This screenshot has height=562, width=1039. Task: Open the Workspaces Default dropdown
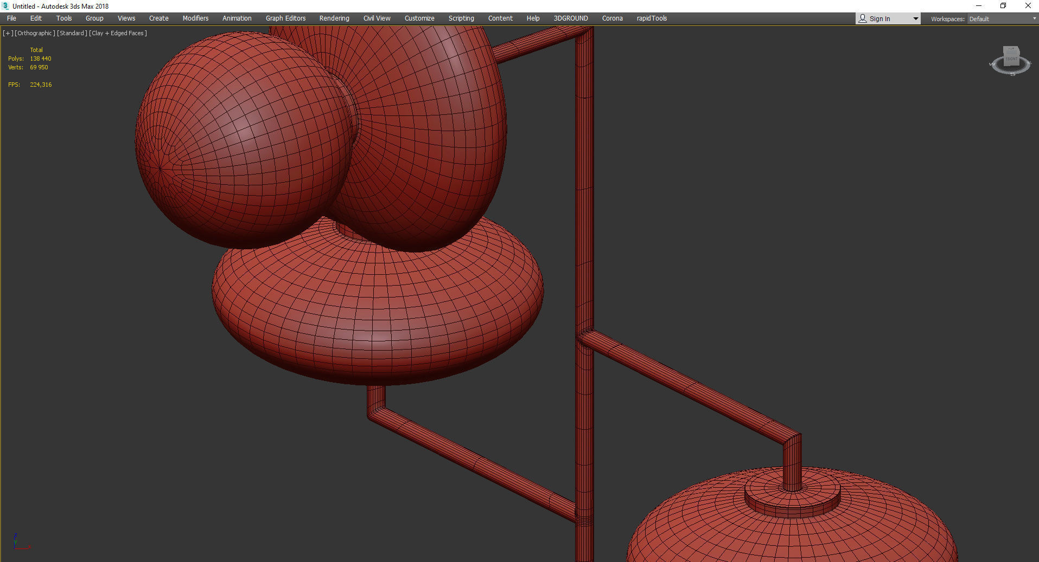pyautogui.click(x=1002, y=19)
